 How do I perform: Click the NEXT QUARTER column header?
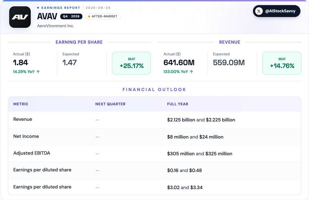[110, 104]
